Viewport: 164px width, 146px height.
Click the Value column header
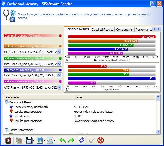coord(113,97)
